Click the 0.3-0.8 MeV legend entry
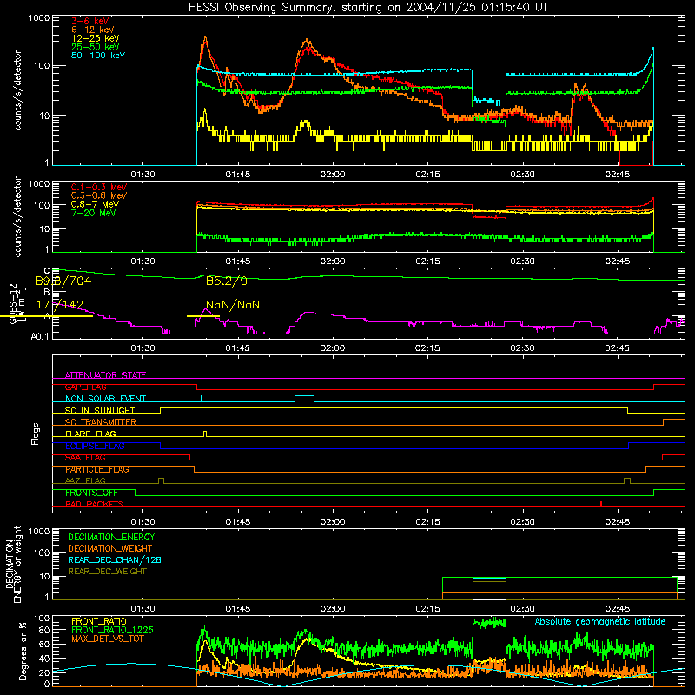Screen dimensions: 695x695 click(99, 195)
